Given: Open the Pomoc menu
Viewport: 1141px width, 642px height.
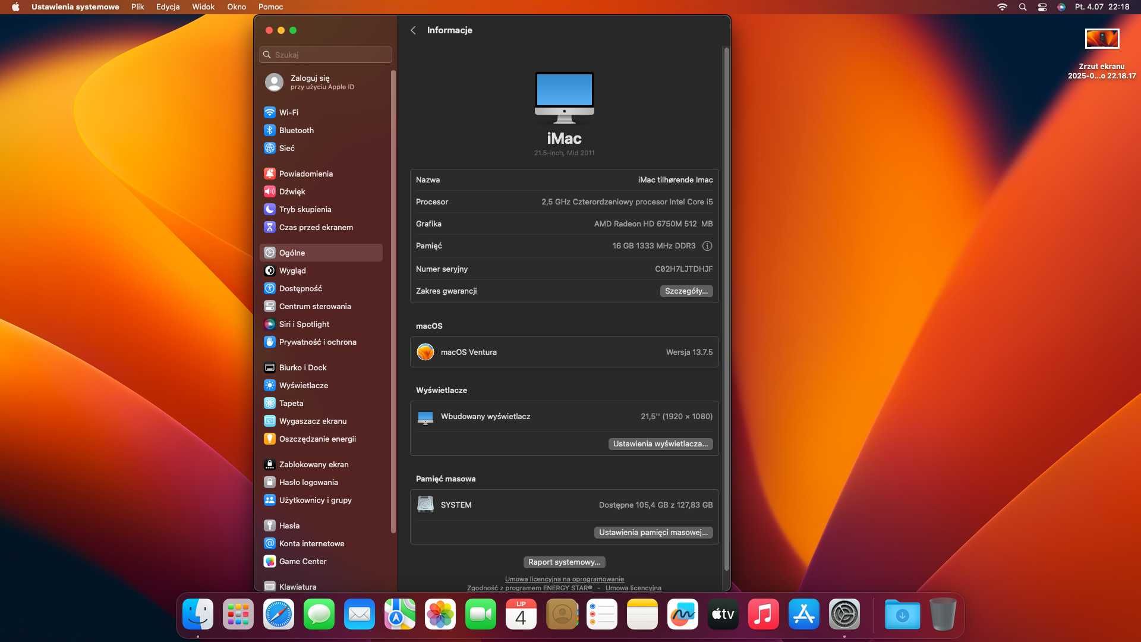Looking at the screenshot, I should tap(270, 7).
